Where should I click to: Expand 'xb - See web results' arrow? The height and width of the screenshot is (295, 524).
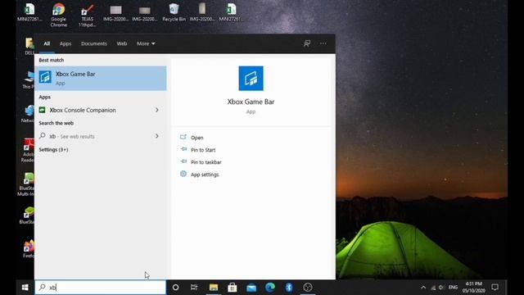[x=157, y=136]
